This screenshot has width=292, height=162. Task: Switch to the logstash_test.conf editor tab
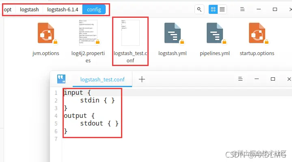[x=102, y=79]
